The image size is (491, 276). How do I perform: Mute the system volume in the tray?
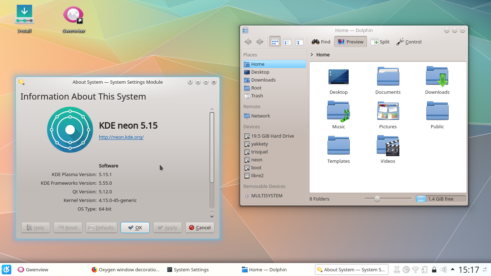click(443, 270)
